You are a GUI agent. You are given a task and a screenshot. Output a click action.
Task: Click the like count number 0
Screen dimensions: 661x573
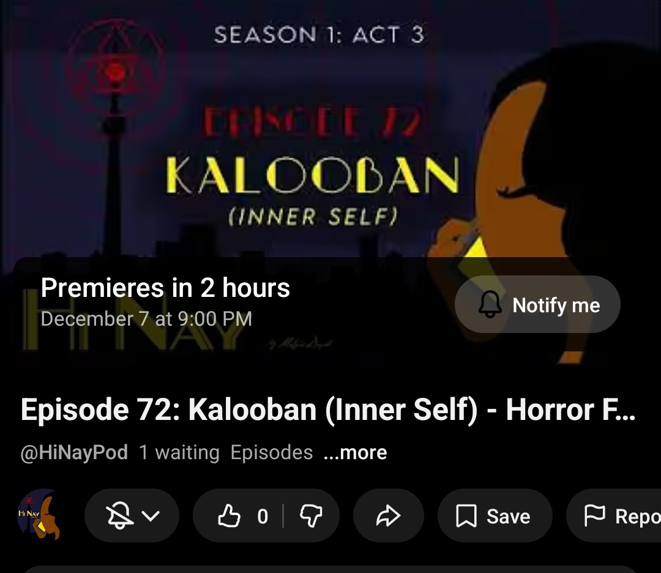263,516
